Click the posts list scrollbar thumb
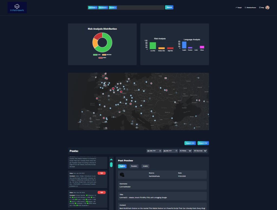The width and height of the screenshot is (277, 210). tap(111, 164)
